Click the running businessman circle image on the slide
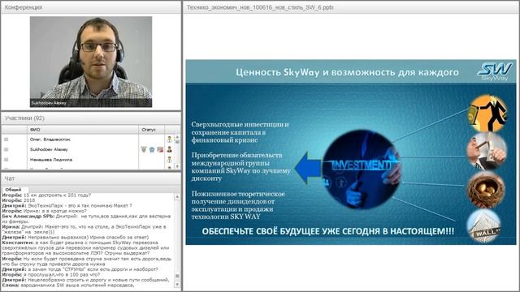 [x=487, y=114]
